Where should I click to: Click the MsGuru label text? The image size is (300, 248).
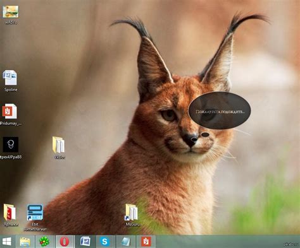tap(132, 225)
